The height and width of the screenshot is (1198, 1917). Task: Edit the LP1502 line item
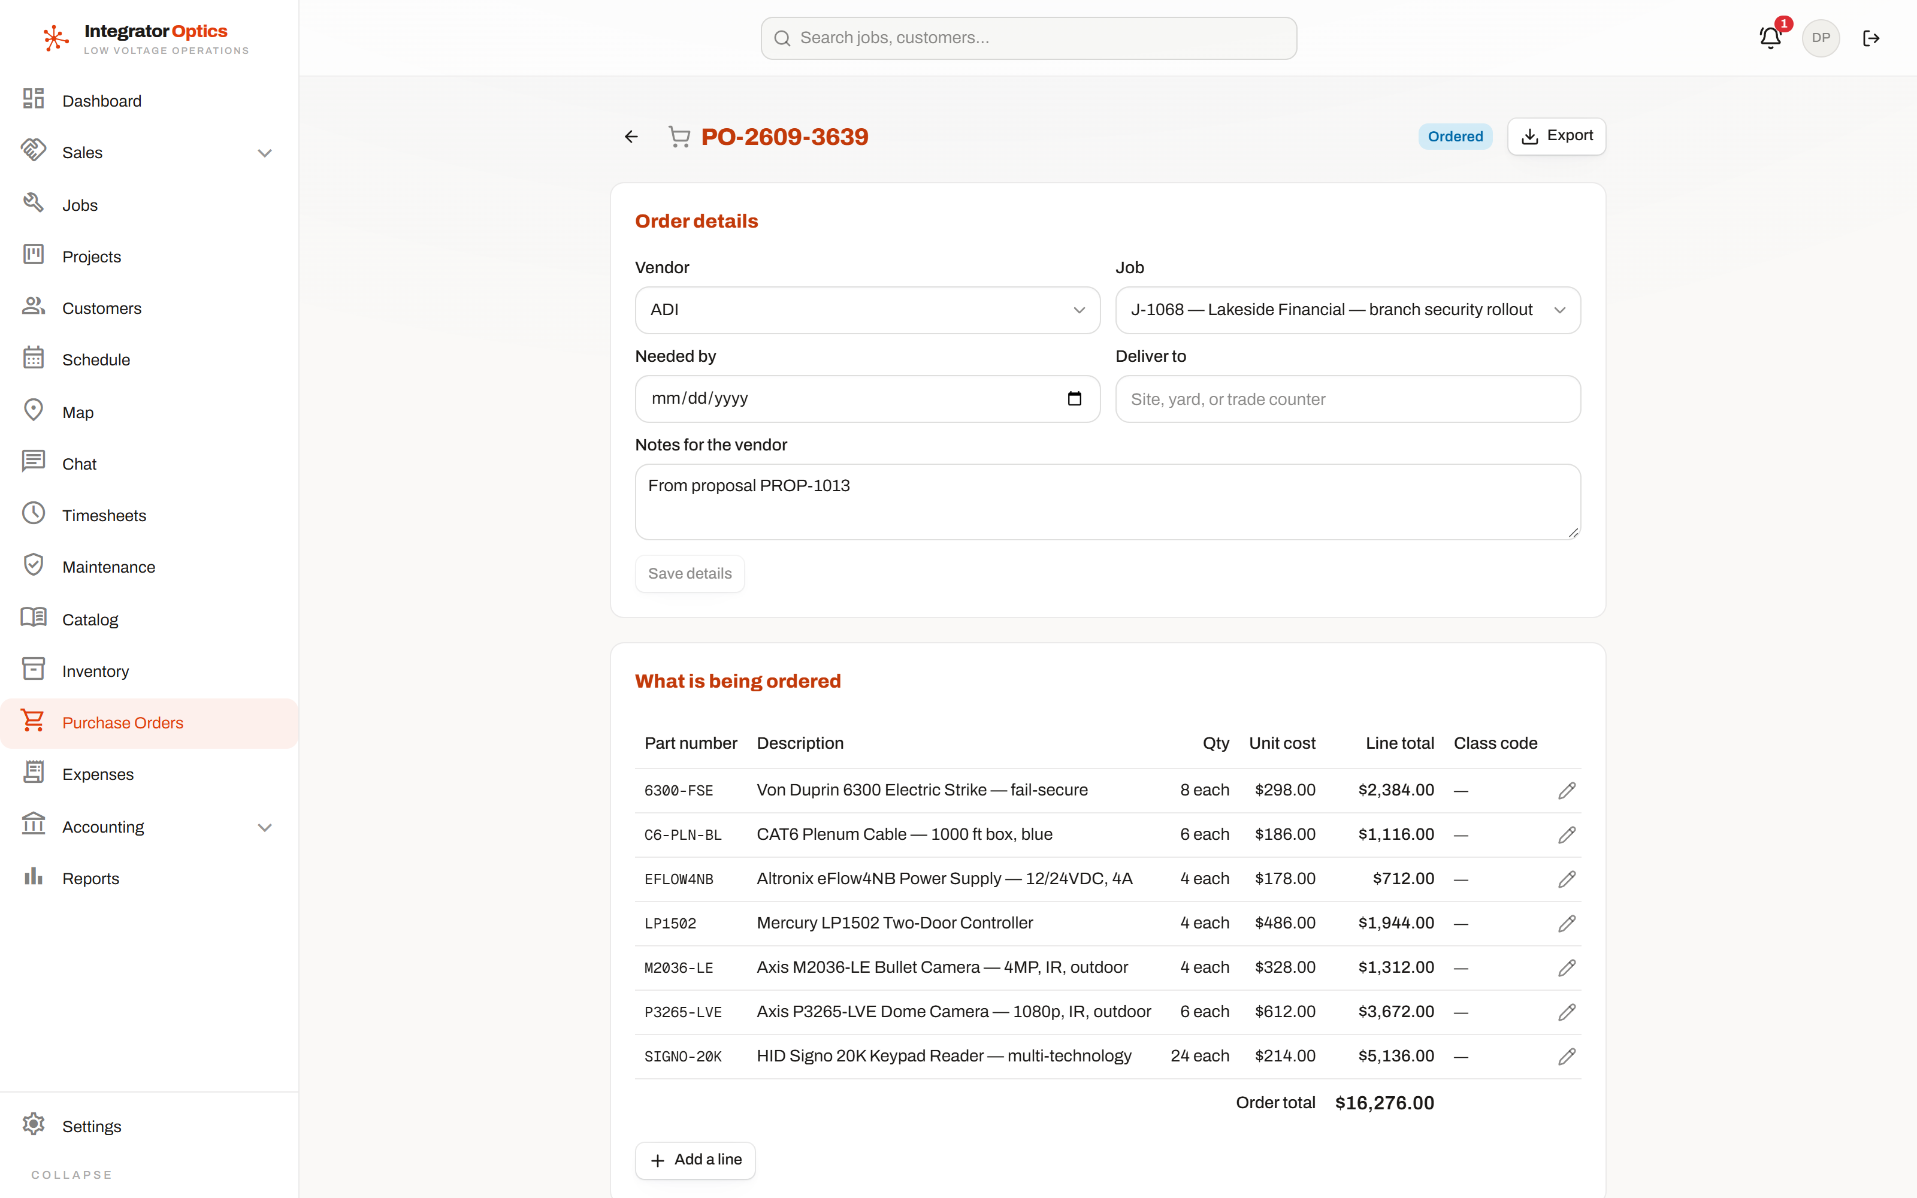click(1566, 924)
